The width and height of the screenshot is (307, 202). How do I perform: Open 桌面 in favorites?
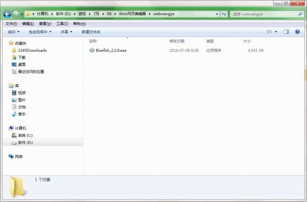click(x=22, y=65)
